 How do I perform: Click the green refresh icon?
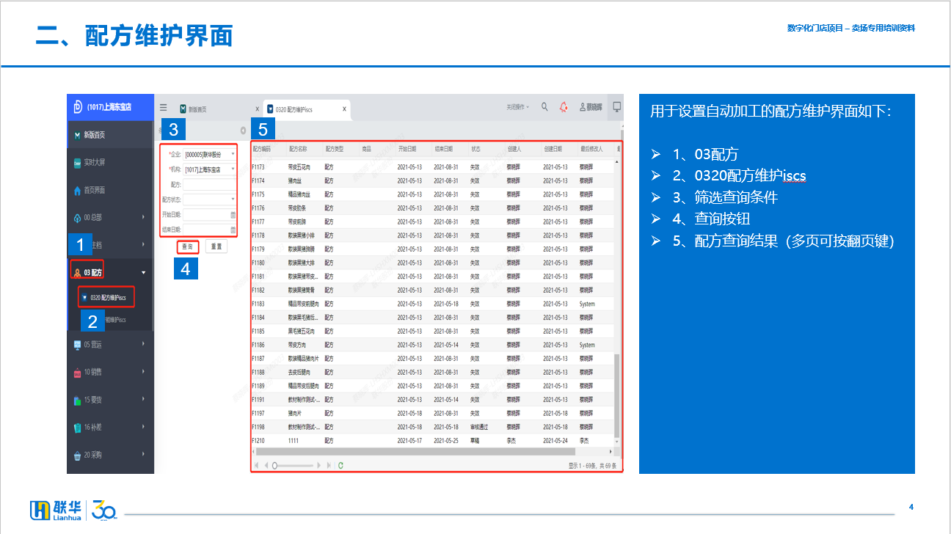tap(341, 465)
